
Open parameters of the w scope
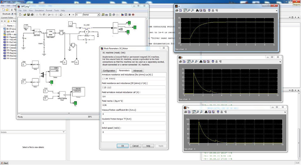pos(180,10)
